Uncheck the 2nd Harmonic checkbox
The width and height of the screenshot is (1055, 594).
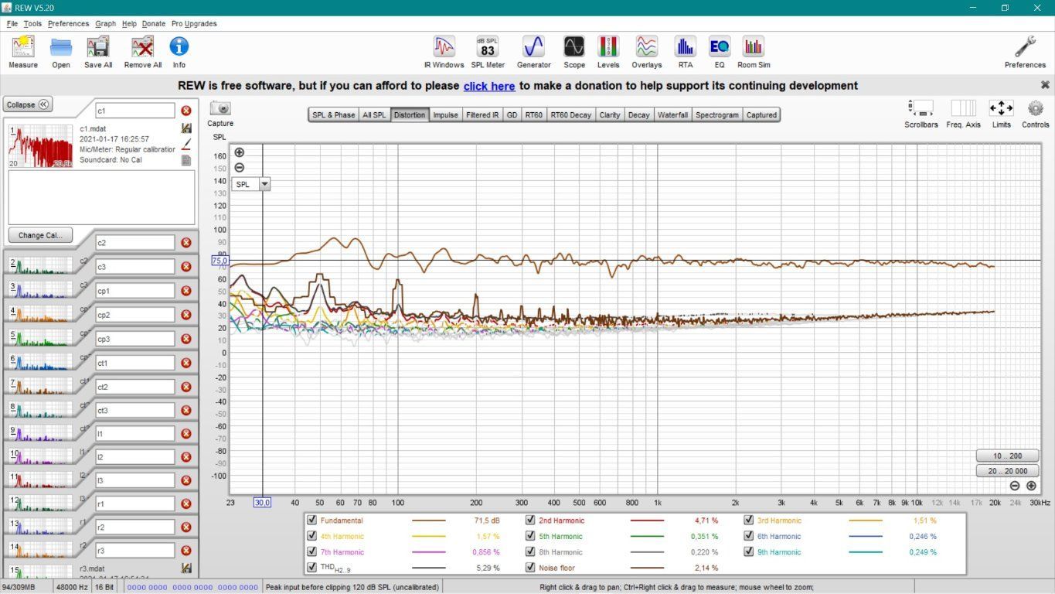tap(530, 521)
